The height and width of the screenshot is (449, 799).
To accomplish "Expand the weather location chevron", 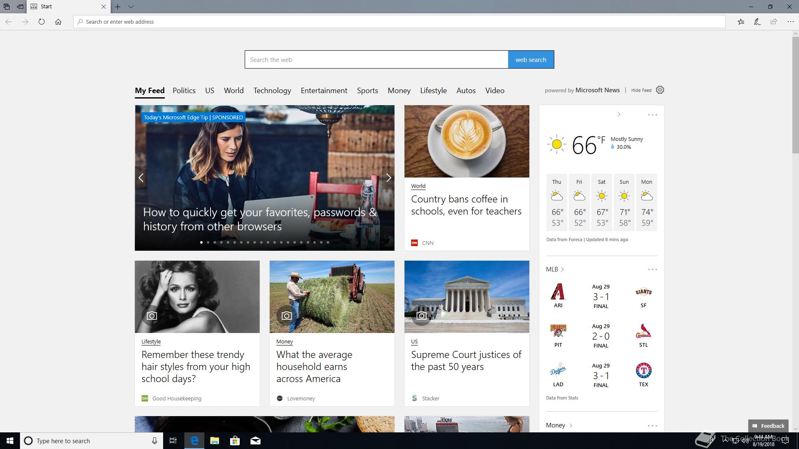I will [619, 114].
